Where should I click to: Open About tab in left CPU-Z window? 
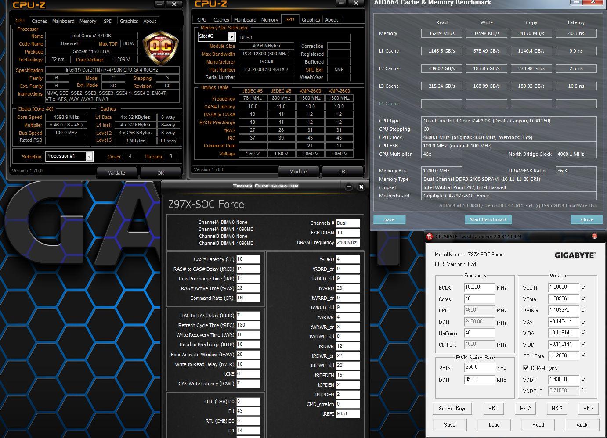[150, 21]
